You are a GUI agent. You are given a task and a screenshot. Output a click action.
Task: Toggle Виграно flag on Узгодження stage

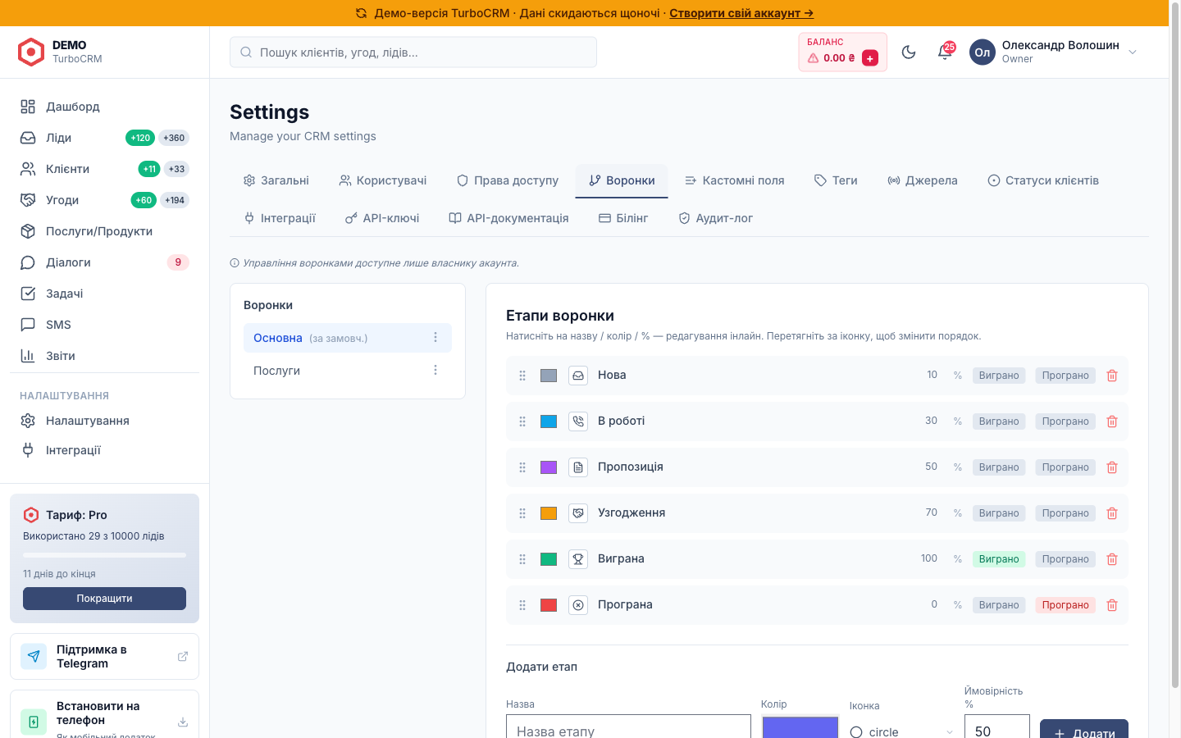click(999, 513)
